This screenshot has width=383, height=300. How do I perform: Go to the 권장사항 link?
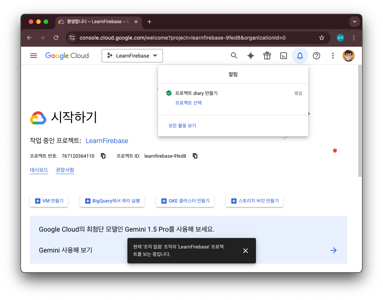tap(65, 170)
